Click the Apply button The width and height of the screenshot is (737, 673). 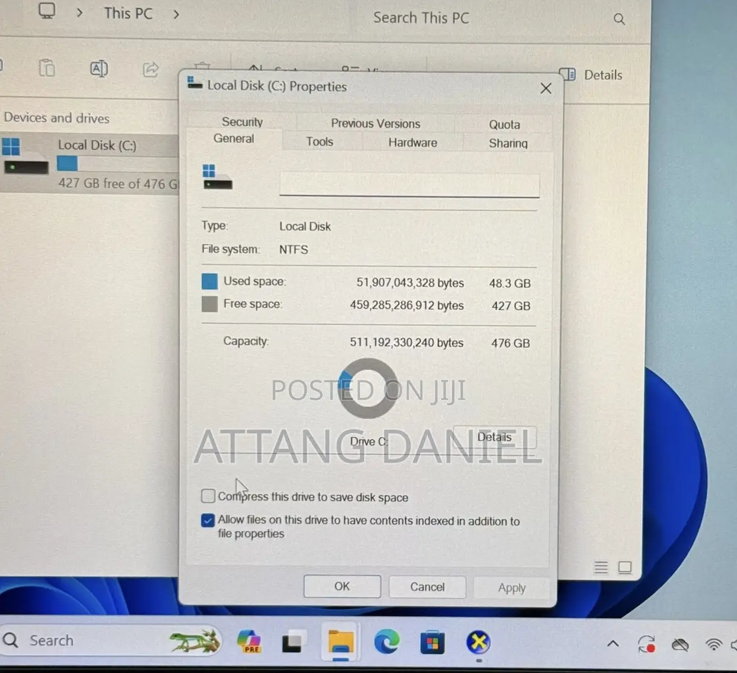(512, 588)
